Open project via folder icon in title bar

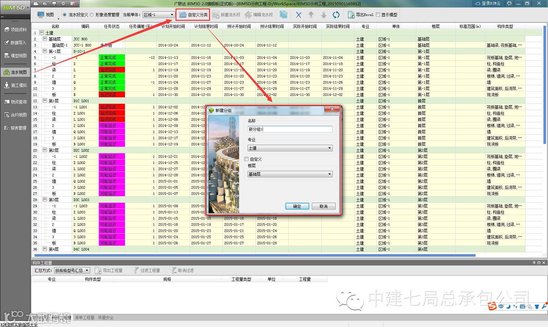(x=45, y=4)
